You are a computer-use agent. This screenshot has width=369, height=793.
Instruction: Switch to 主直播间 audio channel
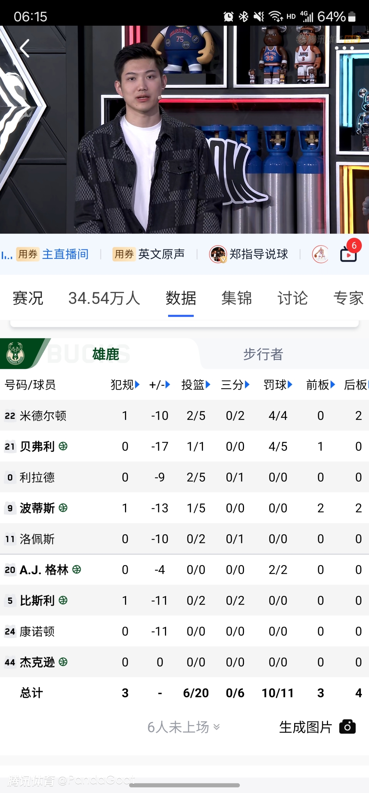(x=65, y=254)
